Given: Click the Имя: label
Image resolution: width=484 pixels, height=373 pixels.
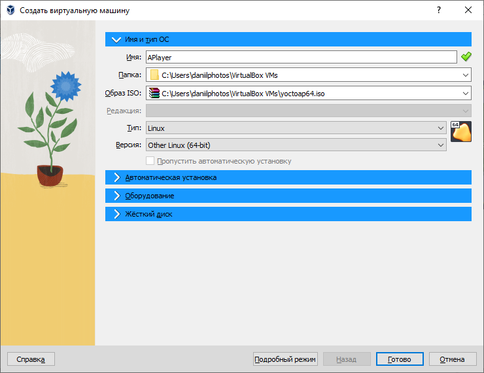Looking at the screenshot, I should [133, 57].
